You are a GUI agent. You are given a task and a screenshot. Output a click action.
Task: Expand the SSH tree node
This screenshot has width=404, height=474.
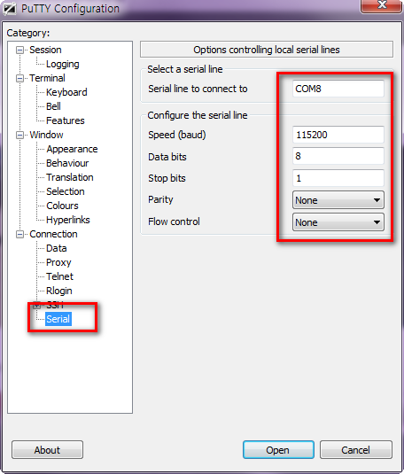(36, 305)
